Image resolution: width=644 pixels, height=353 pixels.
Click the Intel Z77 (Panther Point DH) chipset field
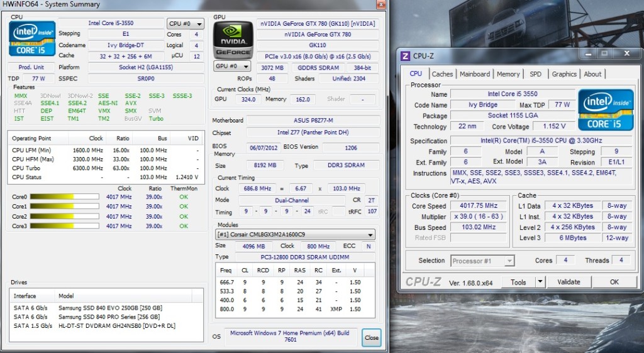tap(313, 133)
